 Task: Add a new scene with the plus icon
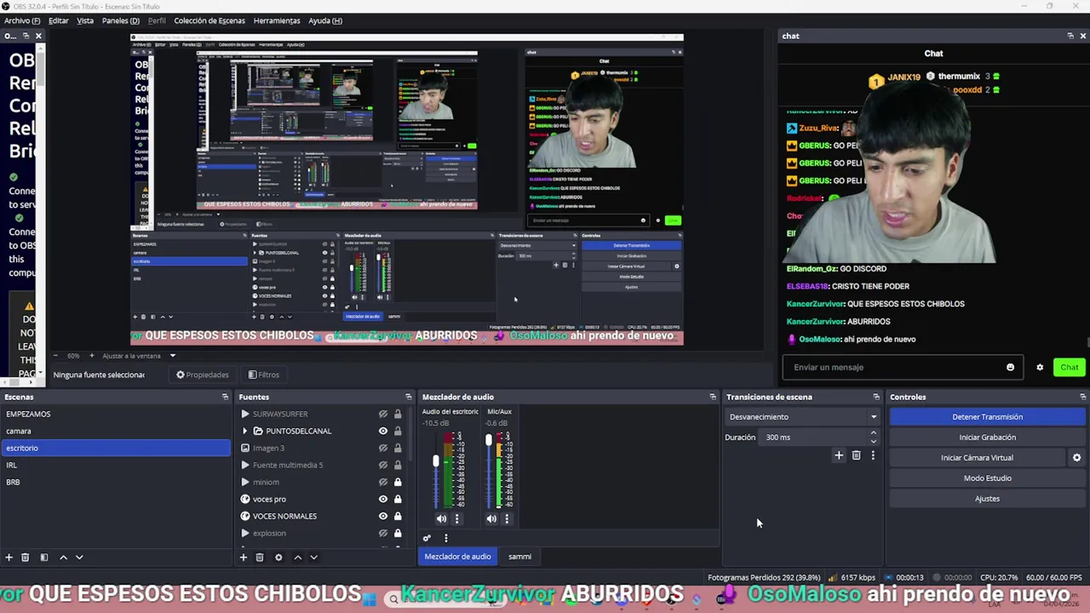click(9, 557)
